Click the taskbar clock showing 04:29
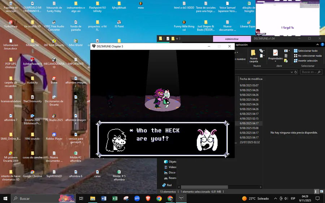The width and height of the screenshot is (325, 203). (305, 198)
